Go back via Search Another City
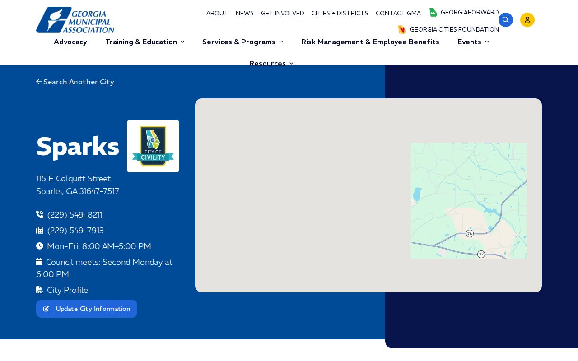Image resolution: width=578 pixels, height=361 pixels. pos(75,82)
